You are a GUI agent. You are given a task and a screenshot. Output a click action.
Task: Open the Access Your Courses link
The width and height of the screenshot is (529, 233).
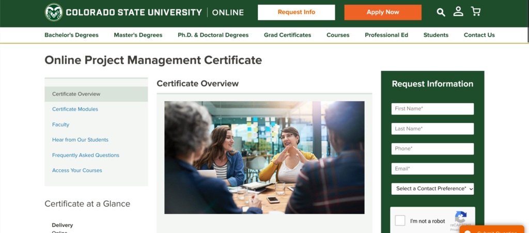tap(77, 170)
